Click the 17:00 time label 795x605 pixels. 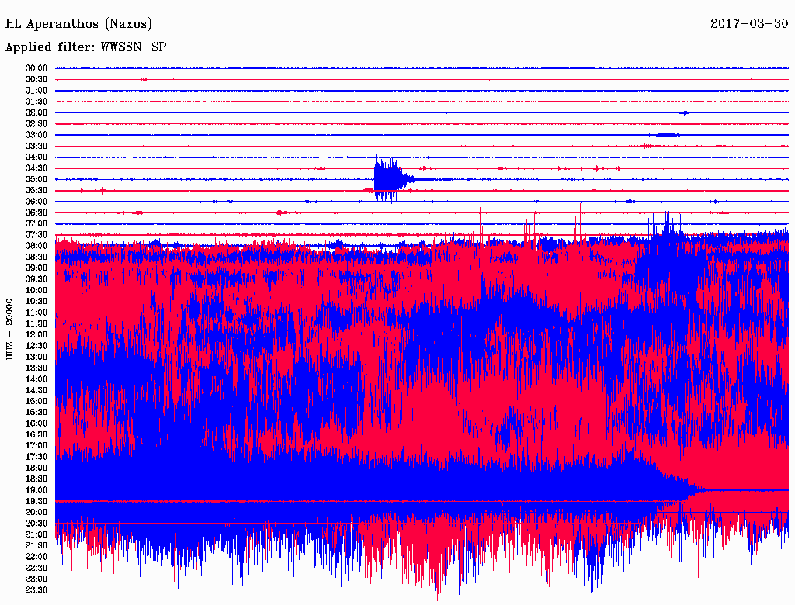coord(36,446)
